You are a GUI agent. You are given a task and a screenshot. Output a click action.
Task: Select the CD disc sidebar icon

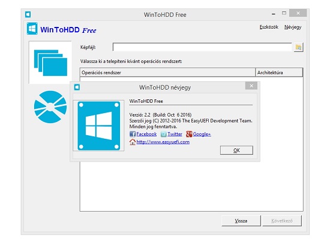tap(50, 107)
